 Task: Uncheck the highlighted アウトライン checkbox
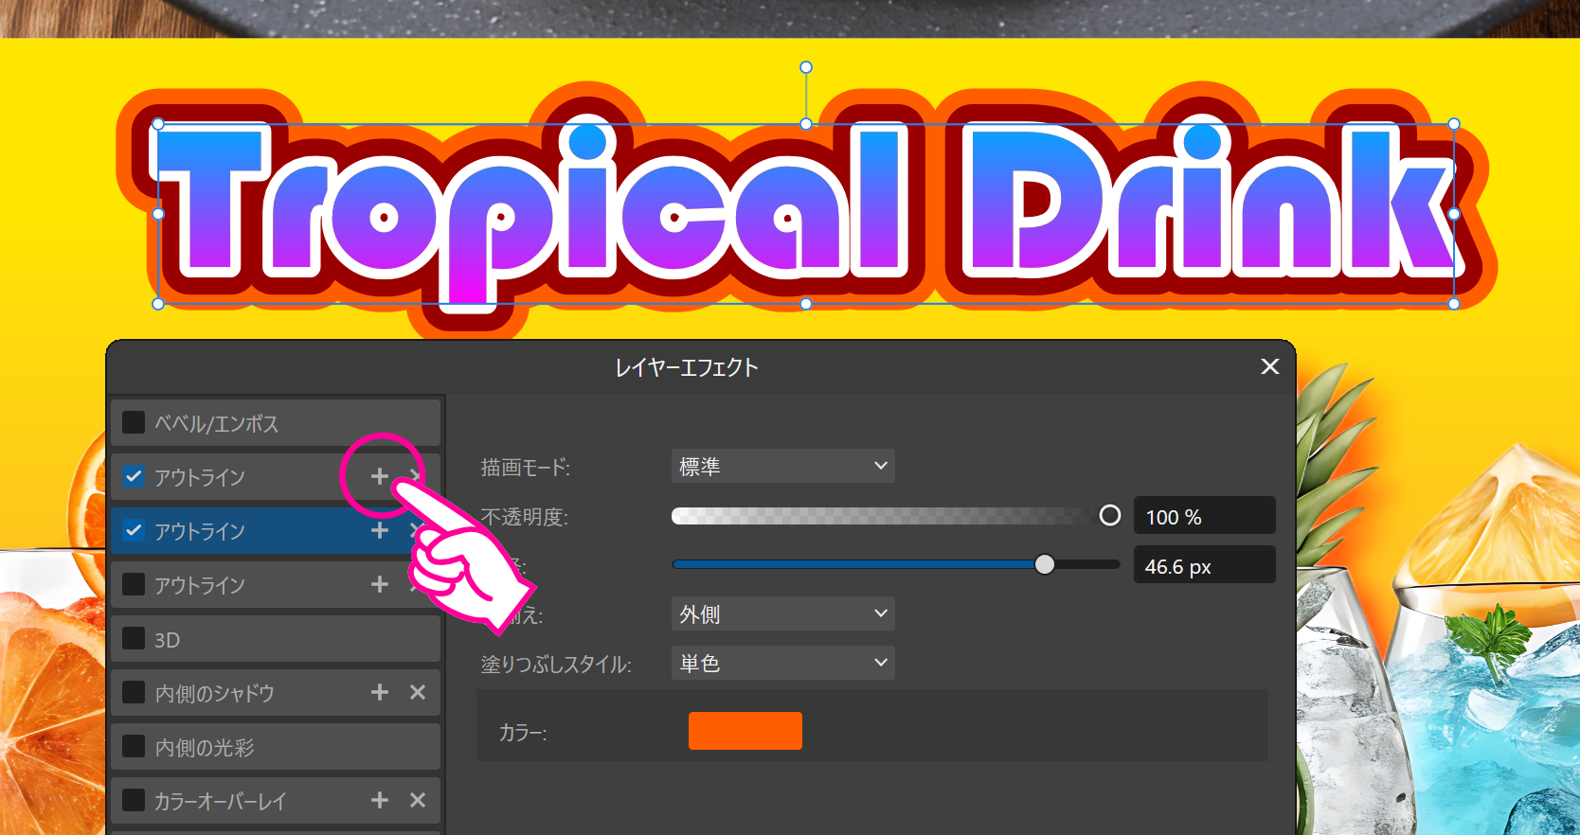134,530
